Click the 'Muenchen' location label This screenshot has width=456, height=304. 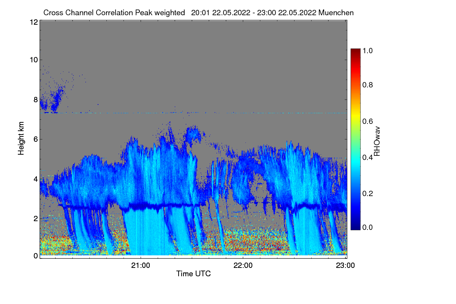tap(337, 13)
